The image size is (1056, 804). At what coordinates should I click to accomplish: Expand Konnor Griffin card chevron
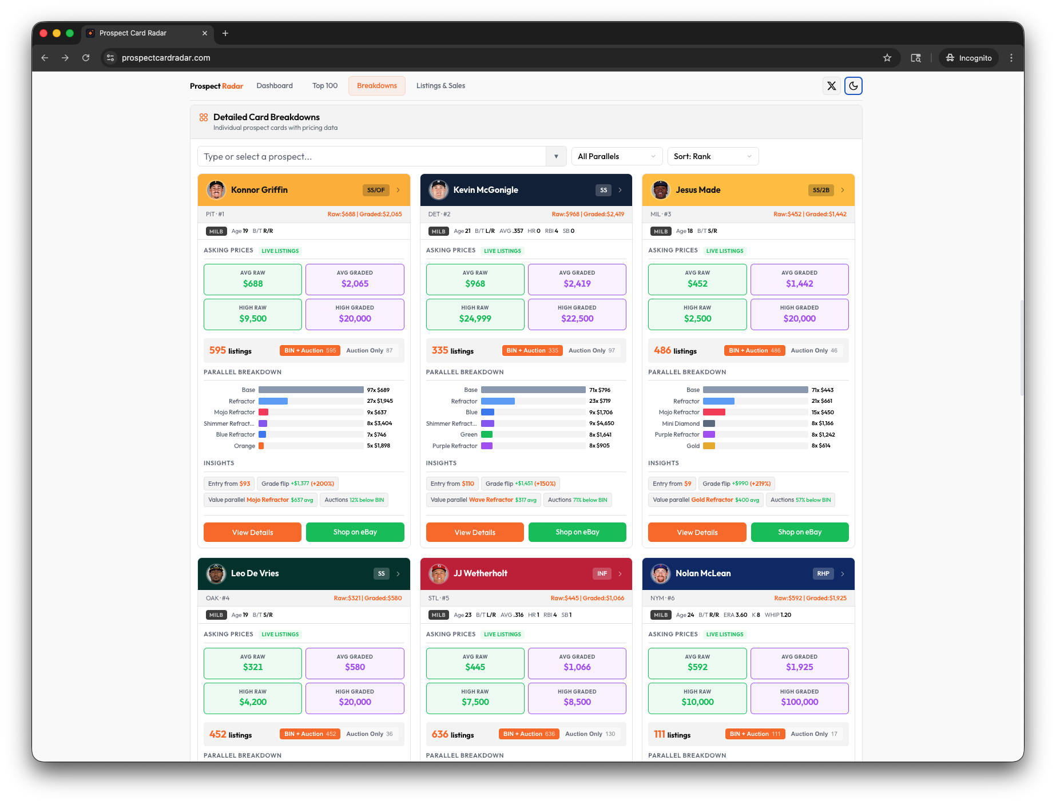[398, 190]
